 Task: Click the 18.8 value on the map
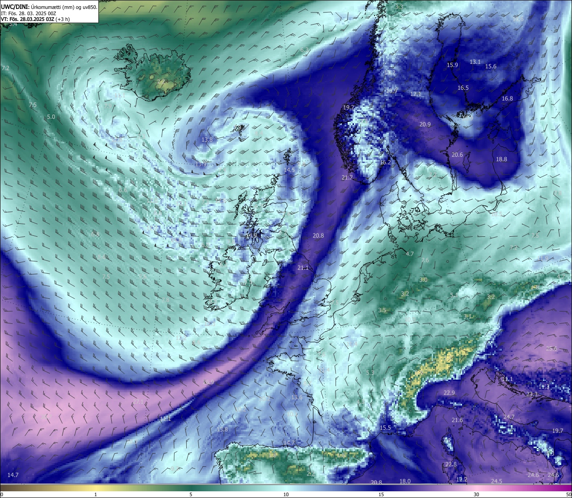coord(501,159)
